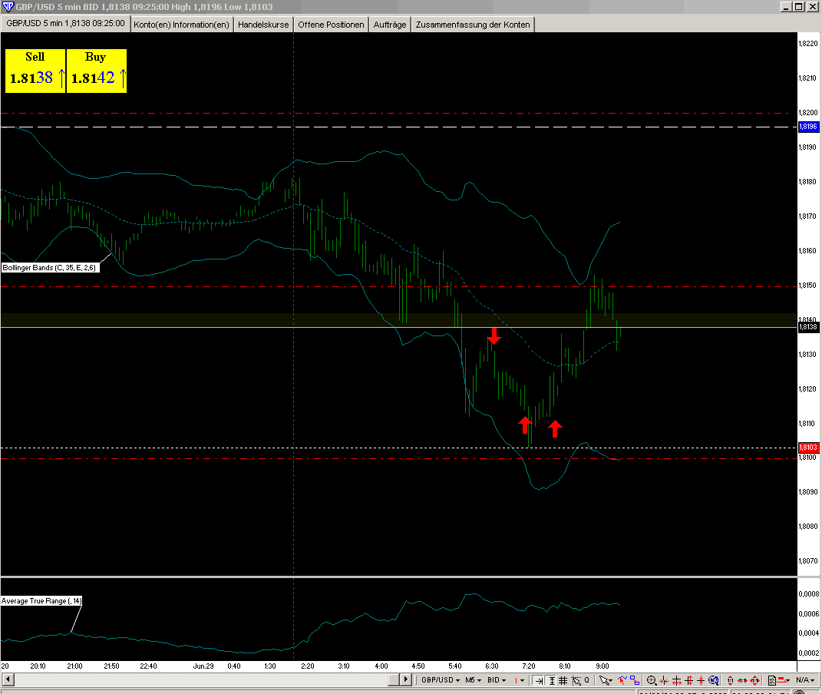Select the arrow pointer cursor tool
822x694 pixels.
[606, 680]
